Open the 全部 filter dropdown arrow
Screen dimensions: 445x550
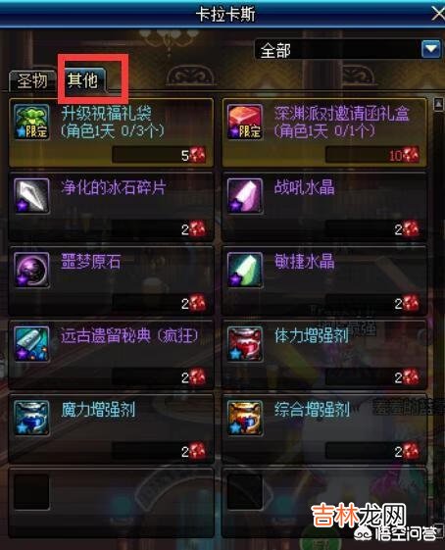point(431,49)
